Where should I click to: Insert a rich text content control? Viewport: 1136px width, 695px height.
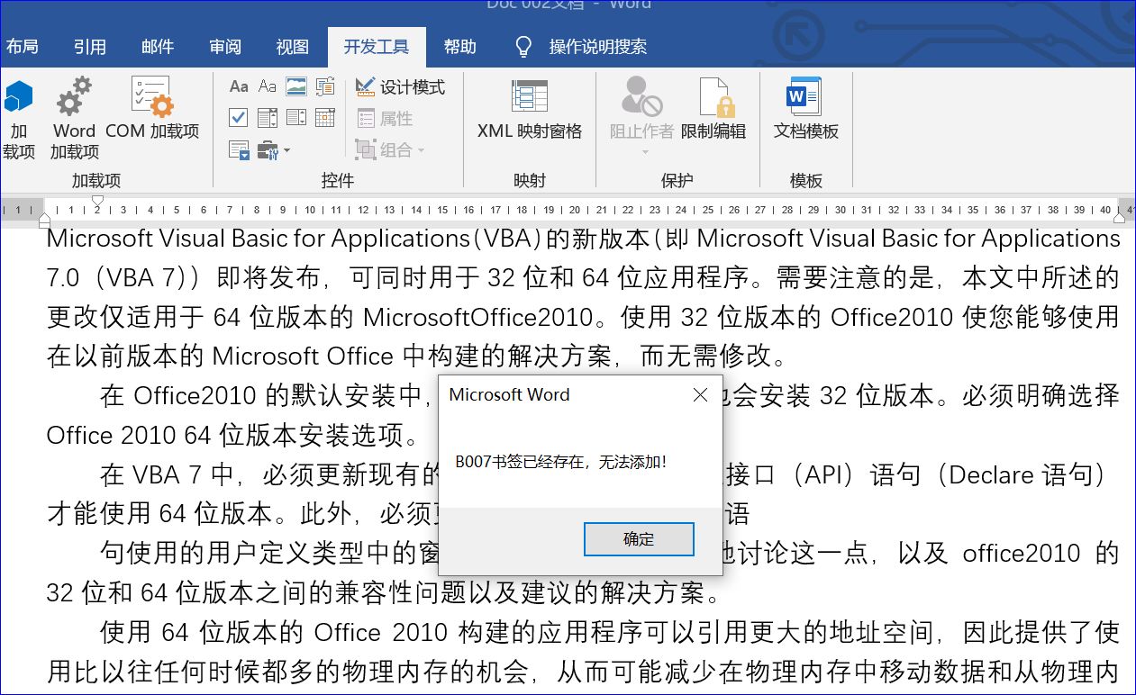coord(239,87)
